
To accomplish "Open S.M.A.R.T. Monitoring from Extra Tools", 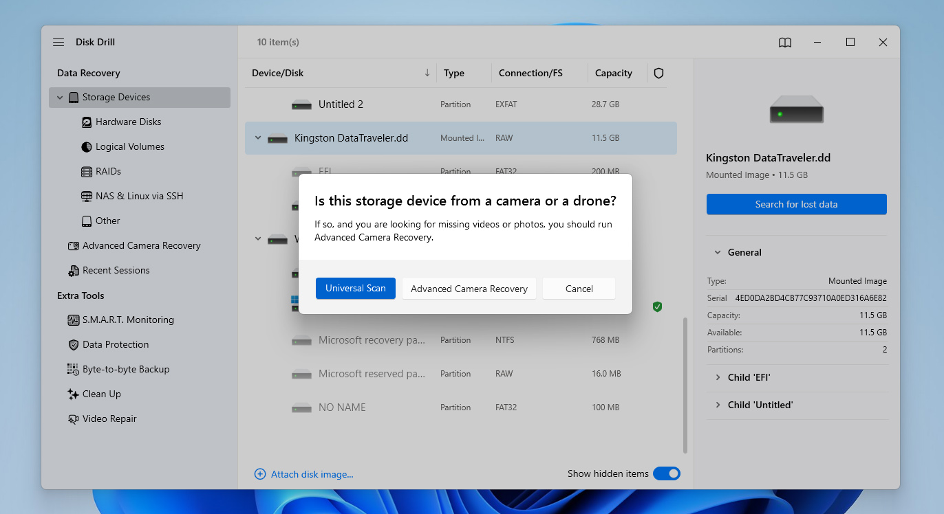I will 128,320.
